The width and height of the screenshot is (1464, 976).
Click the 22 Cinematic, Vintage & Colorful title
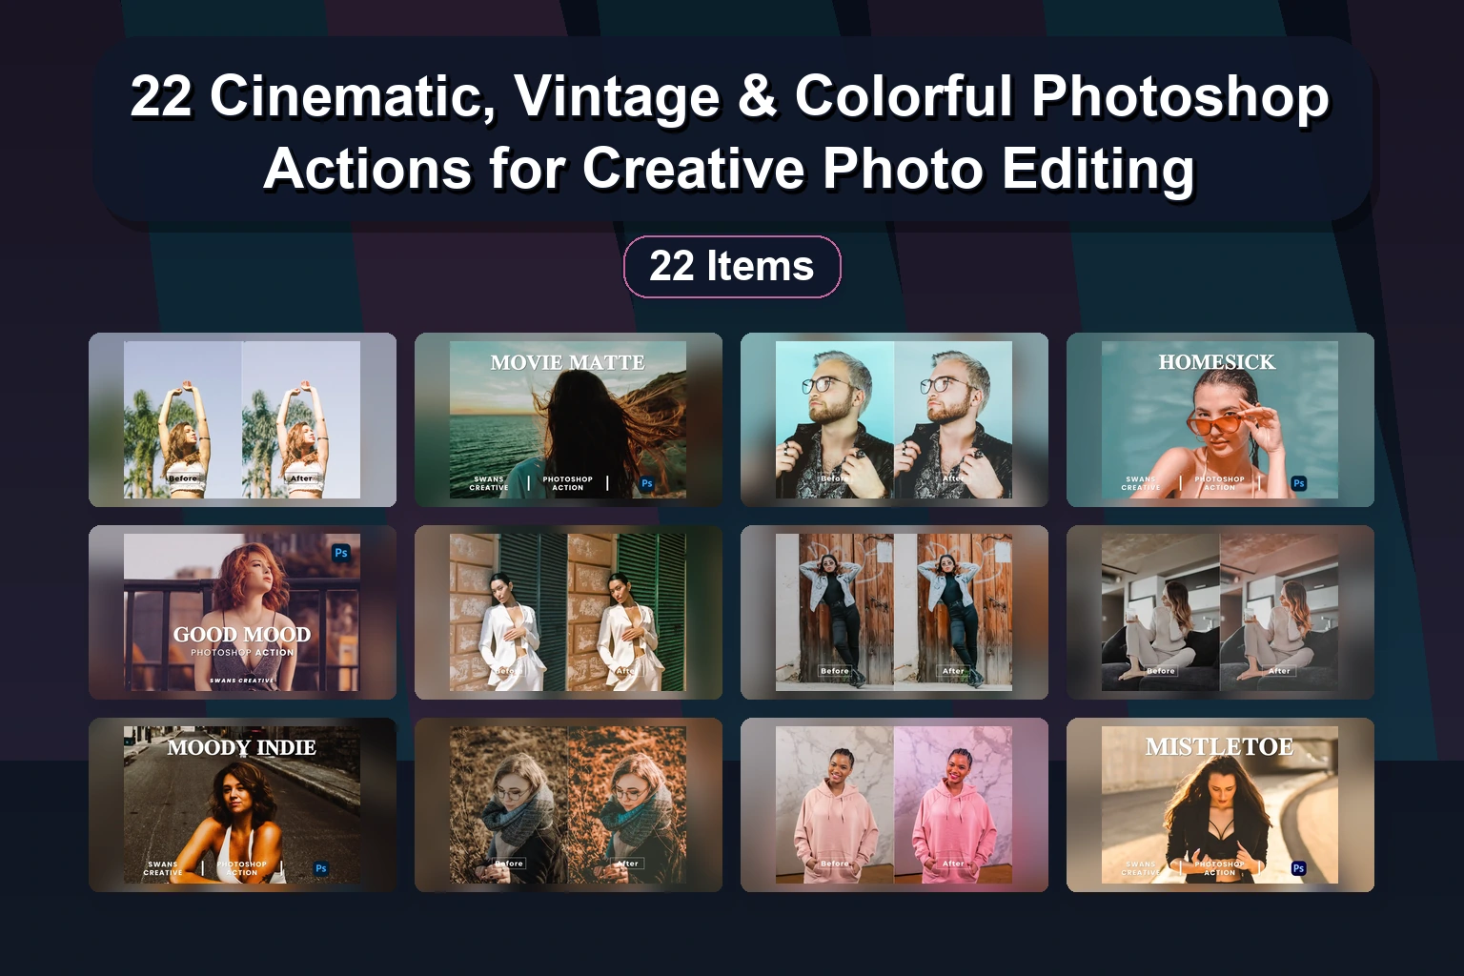coord(730,132)
